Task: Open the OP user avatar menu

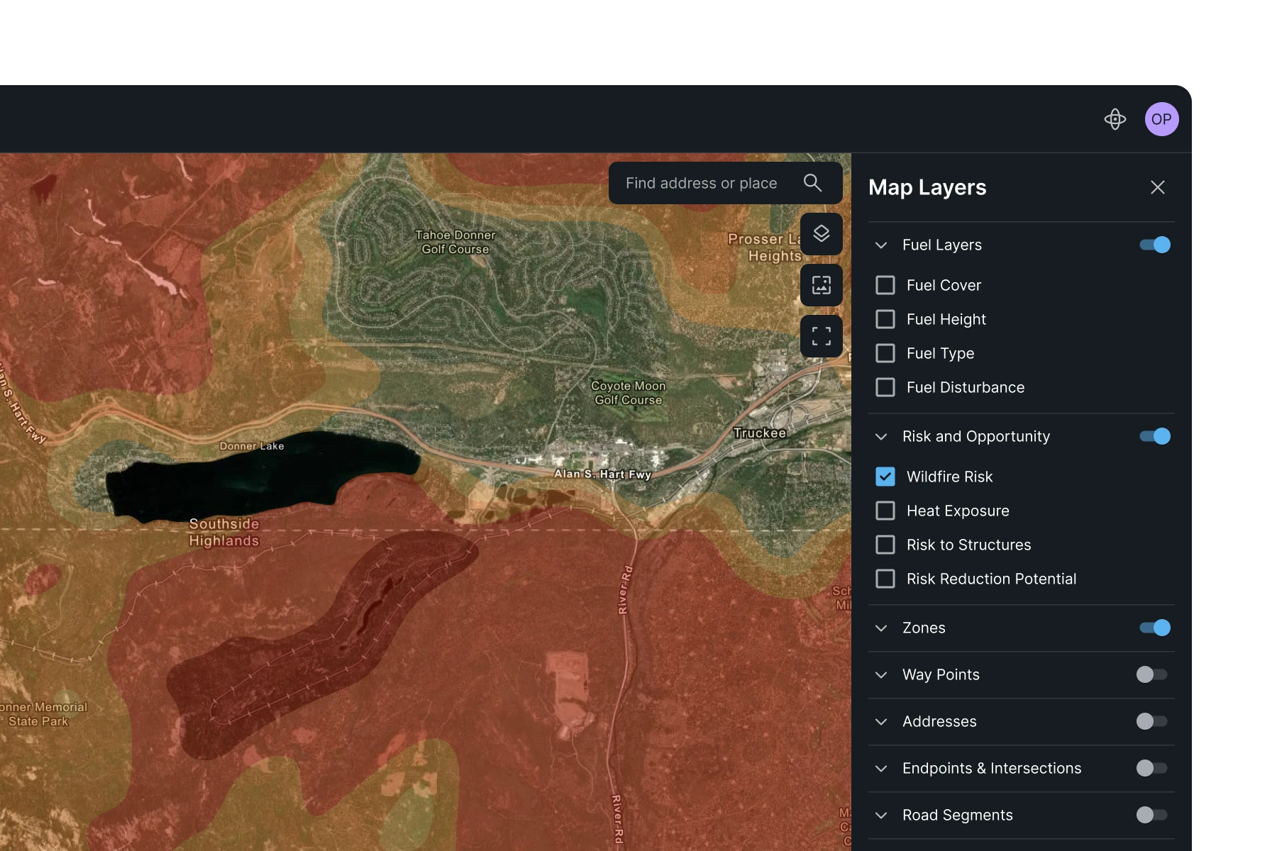Action: [x=1162, y=119]
